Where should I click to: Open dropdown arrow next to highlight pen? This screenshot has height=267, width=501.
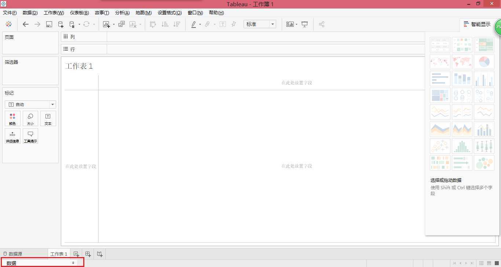(200, 25)
